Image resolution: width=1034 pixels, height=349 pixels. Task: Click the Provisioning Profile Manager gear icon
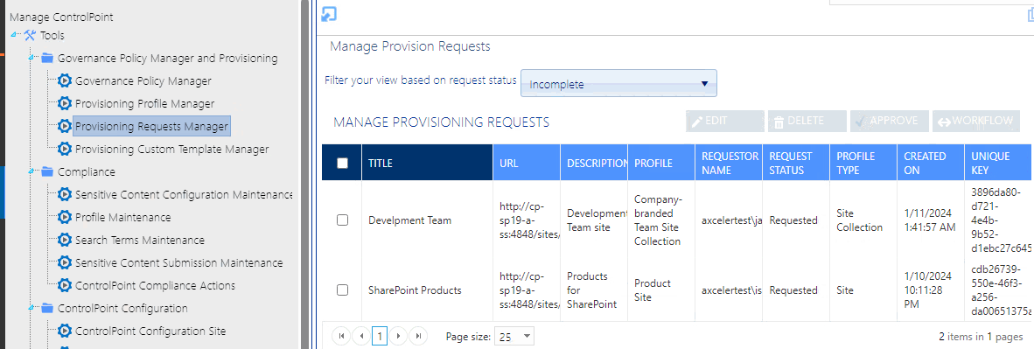click(64, 103)
